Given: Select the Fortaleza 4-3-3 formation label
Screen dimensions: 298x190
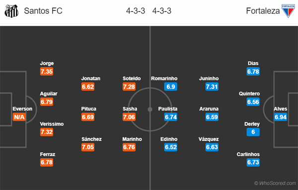Looking at the screenshot, I should (x=162, y=11).
